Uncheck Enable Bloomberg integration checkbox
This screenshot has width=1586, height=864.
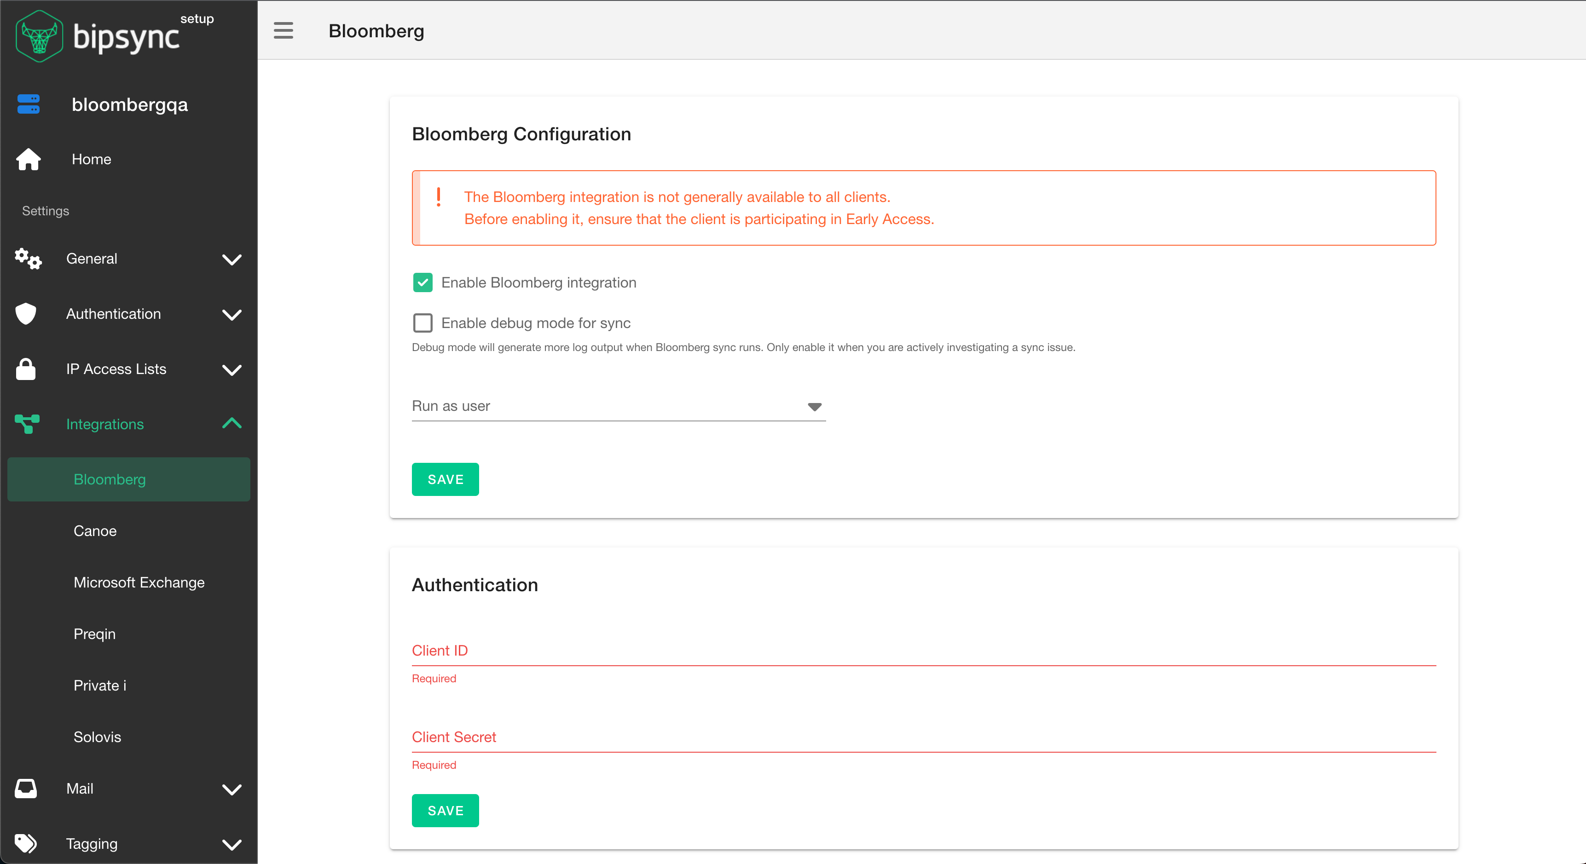point(423,282)
